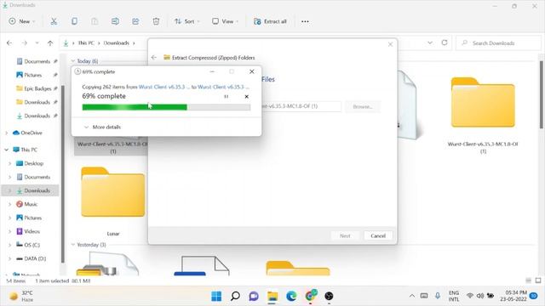This screenshot has width=545, height=306.
Task: Click the Explorer vertical scrollbar
Action: 542,94
